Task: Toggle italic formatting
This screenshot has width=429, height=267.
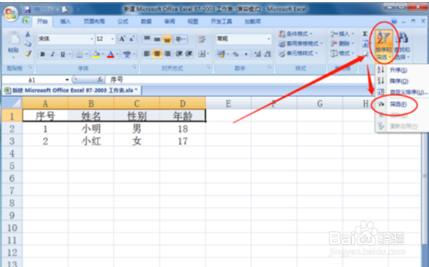Action: click(52, 54)
